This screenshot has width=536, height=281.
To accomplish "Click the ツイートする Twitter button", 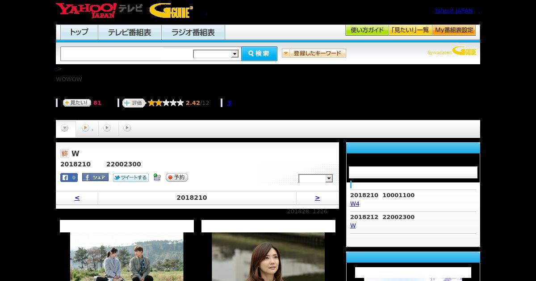I will [130, 178].
